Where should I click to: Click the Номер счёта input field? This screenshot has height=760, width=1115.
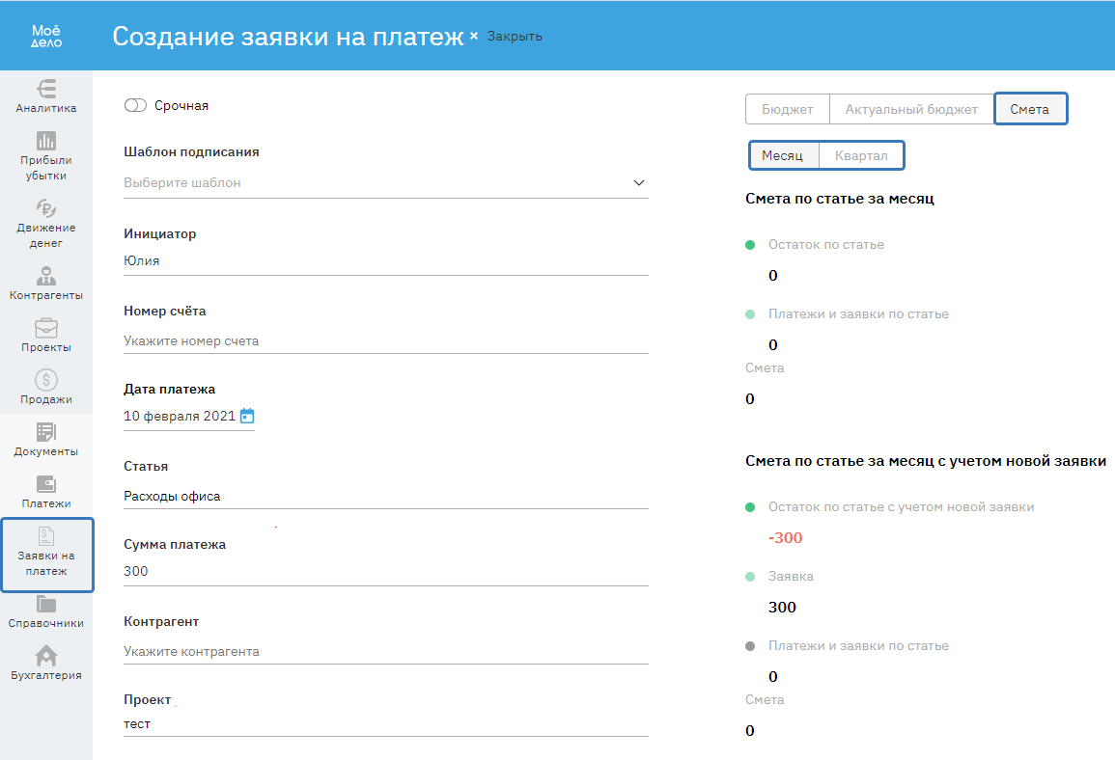point(386,340)
